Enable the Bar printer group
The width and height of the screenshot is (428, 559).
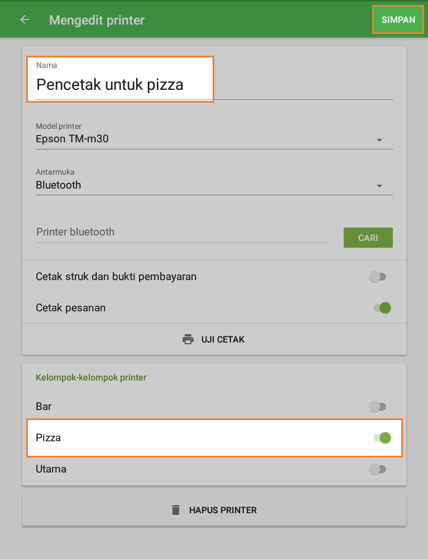[x=378, y=407]
